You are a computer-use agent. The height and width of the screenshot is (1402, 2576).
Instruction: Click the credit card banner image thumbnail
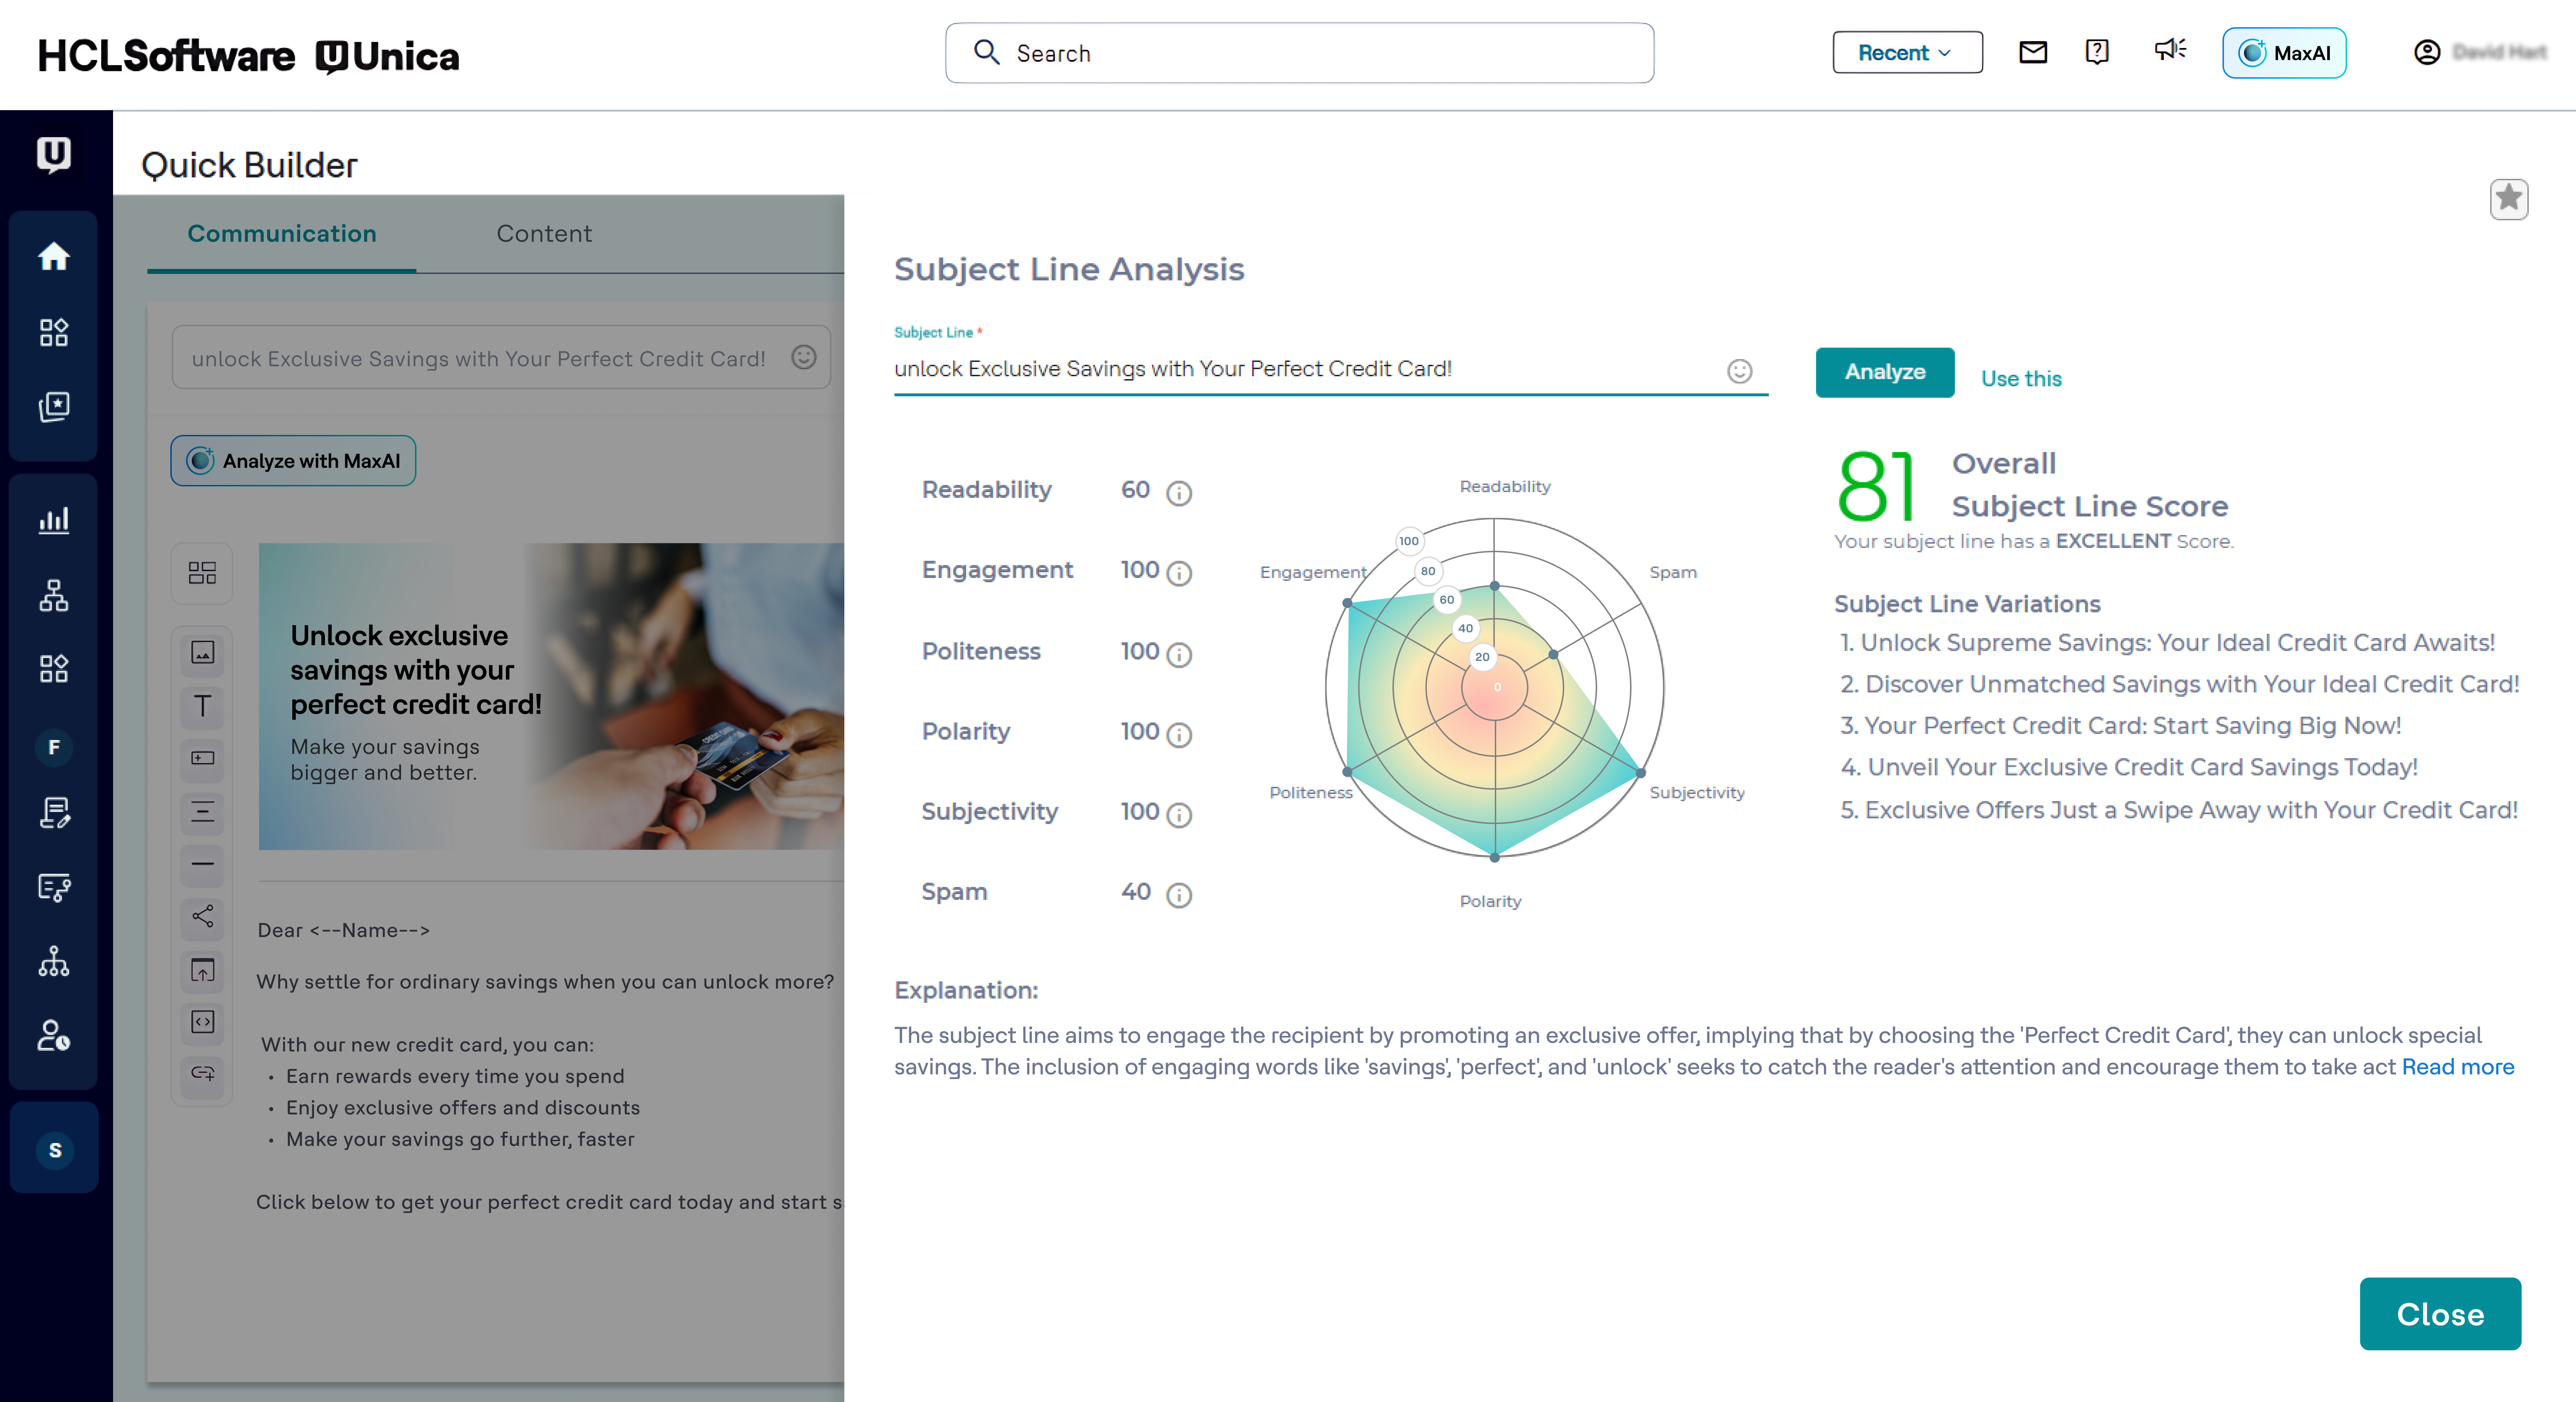click(551, 697)
